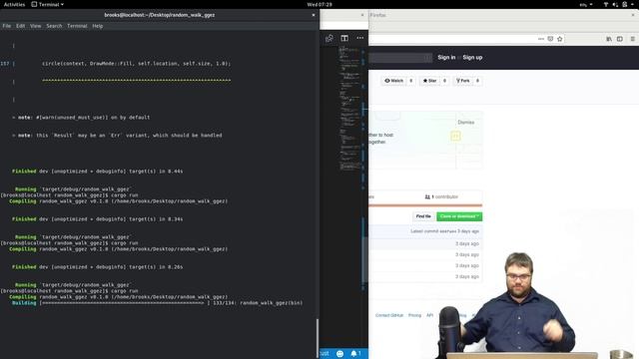Click the GitHub Sign up link

[472, 58]
